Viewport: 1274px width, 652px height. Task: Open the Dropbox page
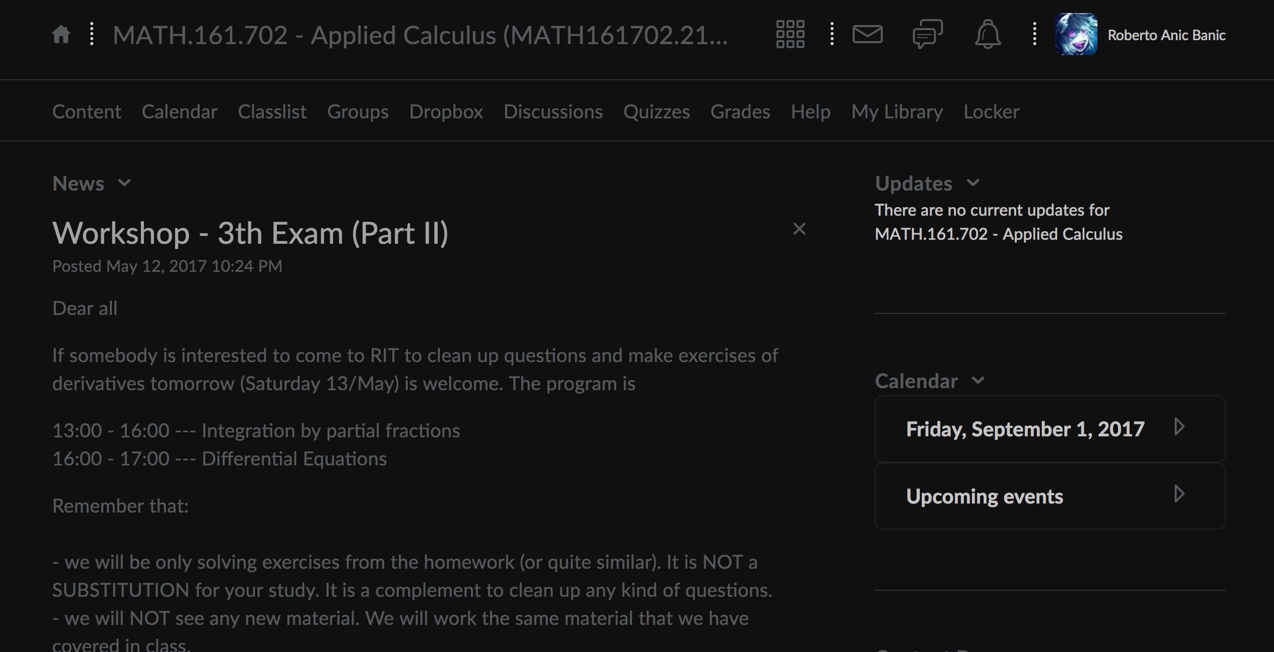click(x=446, y=111)
